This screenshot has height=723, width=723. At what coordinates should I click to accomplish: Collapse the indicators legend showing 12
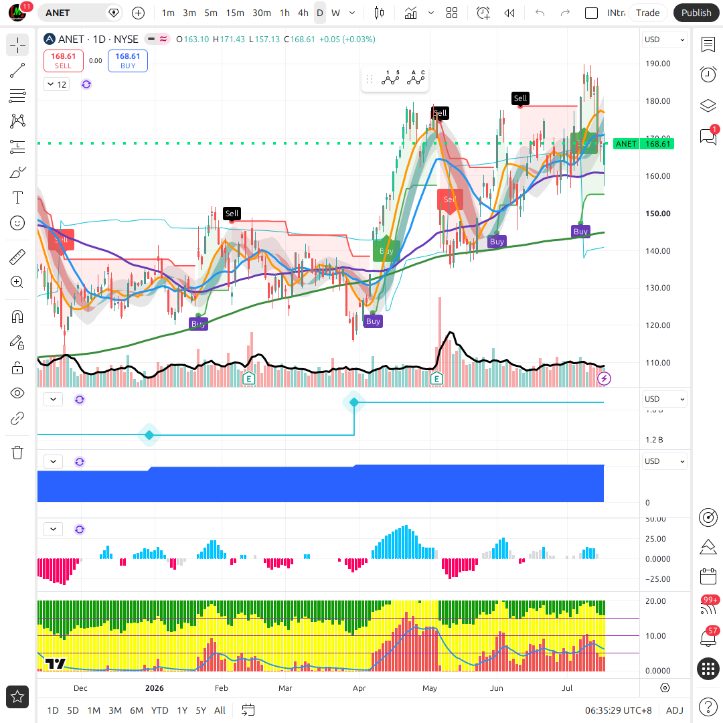point(57,84)
